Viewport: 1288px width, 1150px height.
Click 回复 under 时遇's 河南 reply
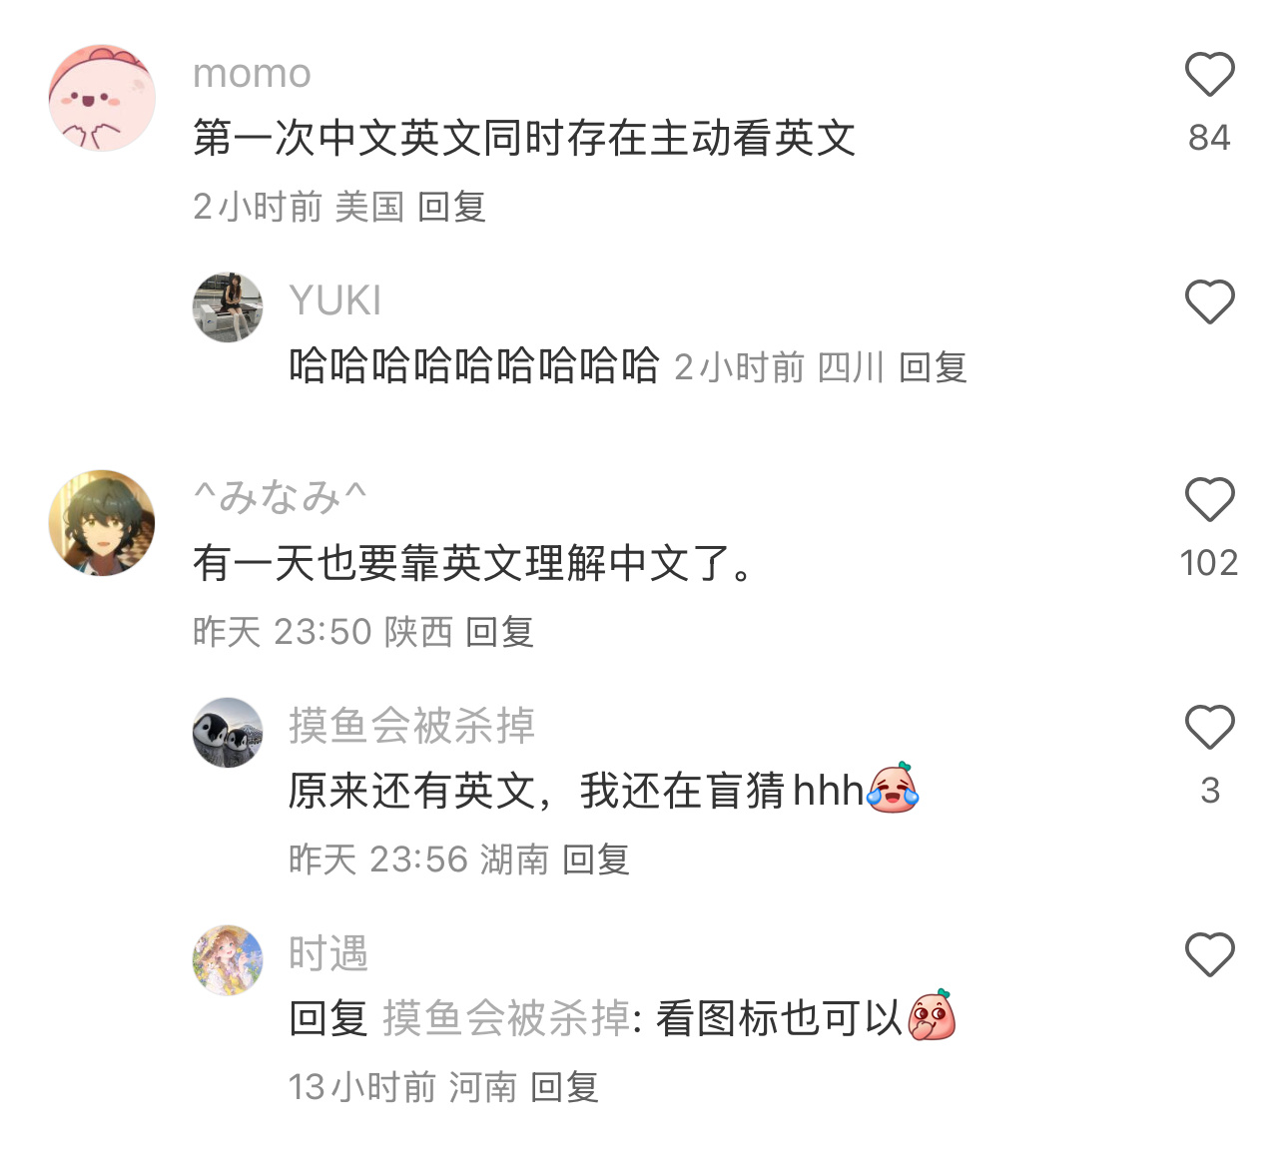tap(564, 1087)
